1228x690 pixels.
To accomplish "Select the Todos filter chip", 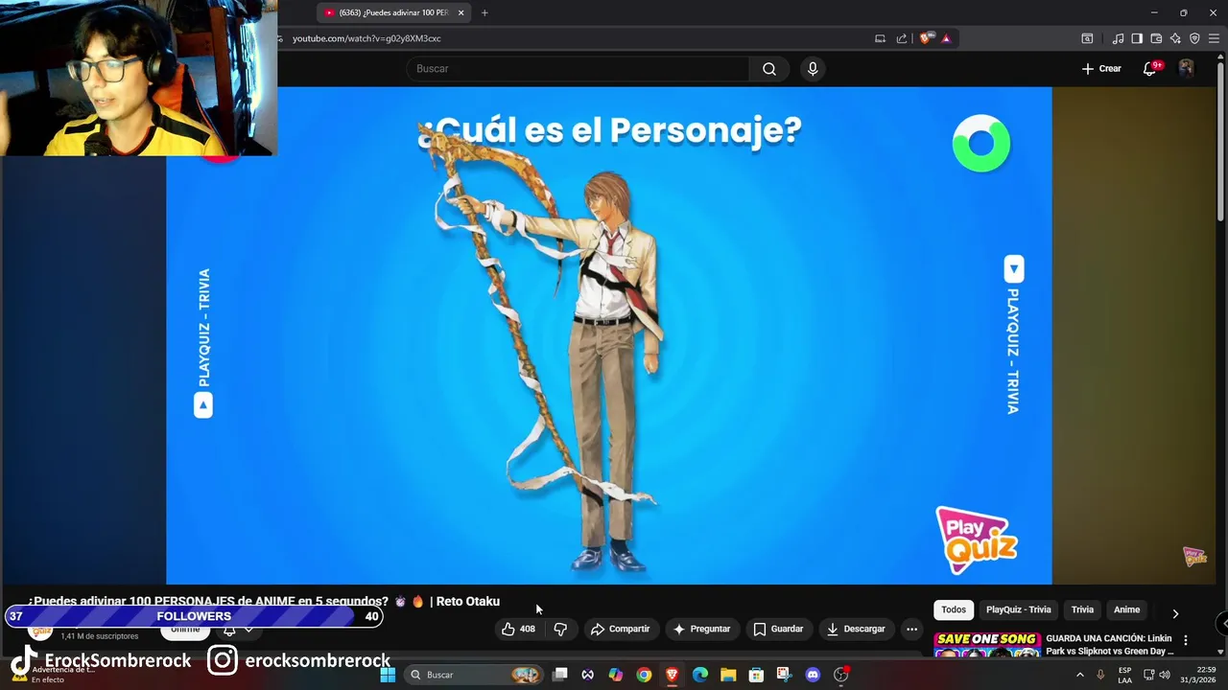I will click(954, 609).
